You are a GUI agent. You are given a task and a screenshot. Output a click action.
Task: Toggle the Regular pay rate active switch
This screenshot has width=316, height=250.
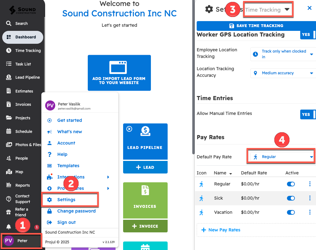(x=290, y=184)
